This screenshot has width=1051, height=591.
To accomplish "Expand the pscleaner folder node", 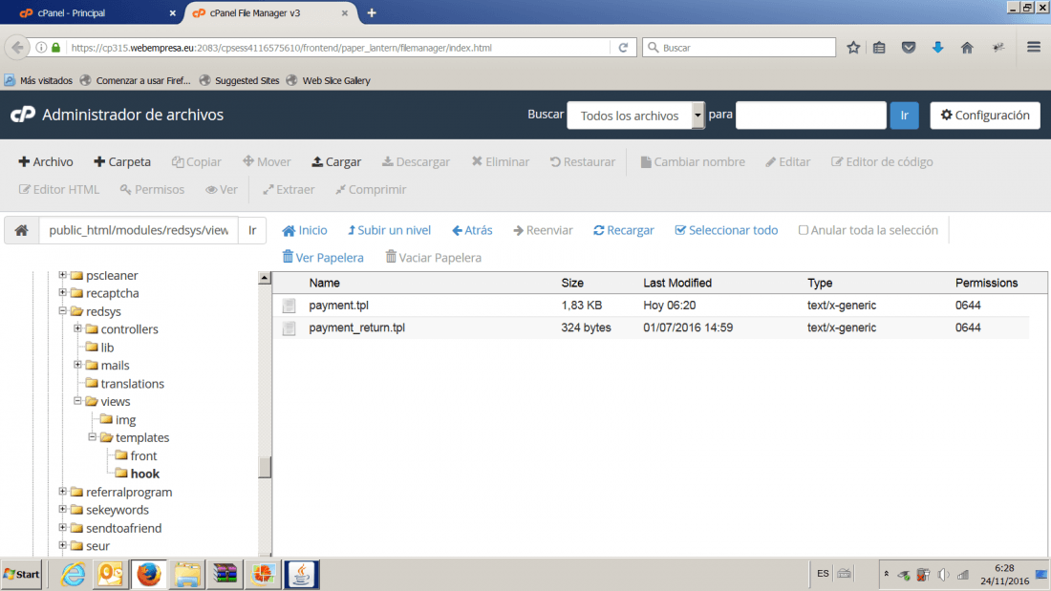I will 62,275.
